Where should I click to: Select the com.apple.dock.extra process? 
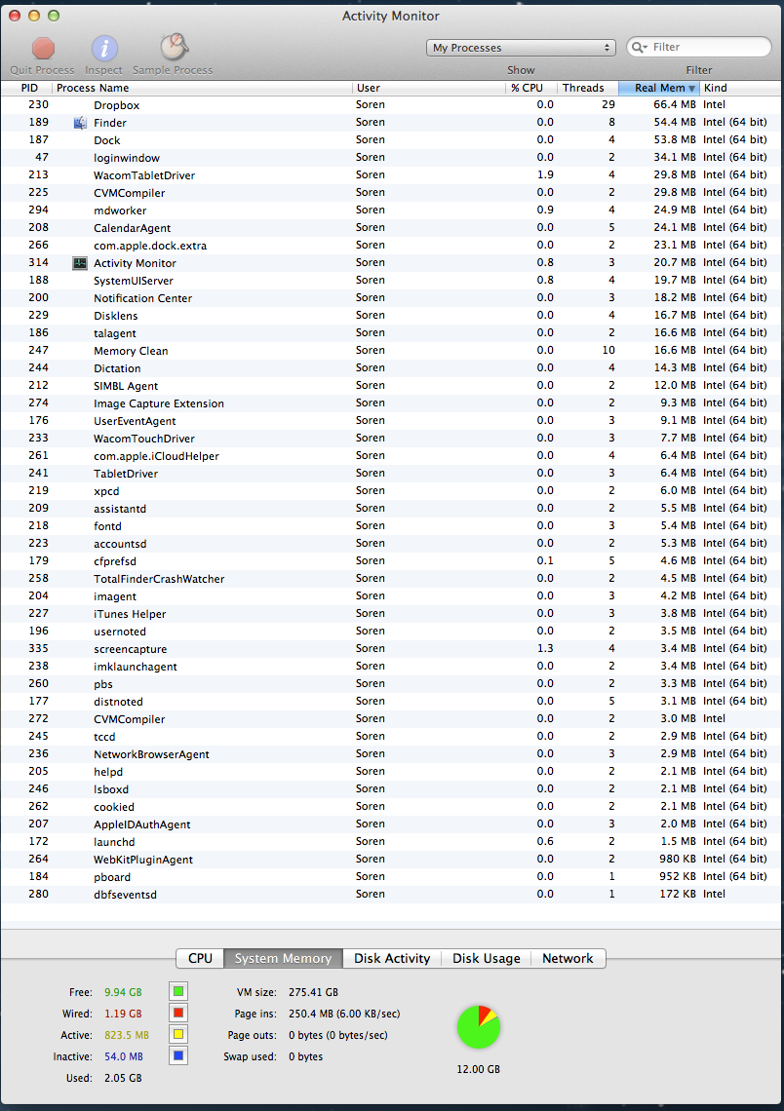point(392,246)
